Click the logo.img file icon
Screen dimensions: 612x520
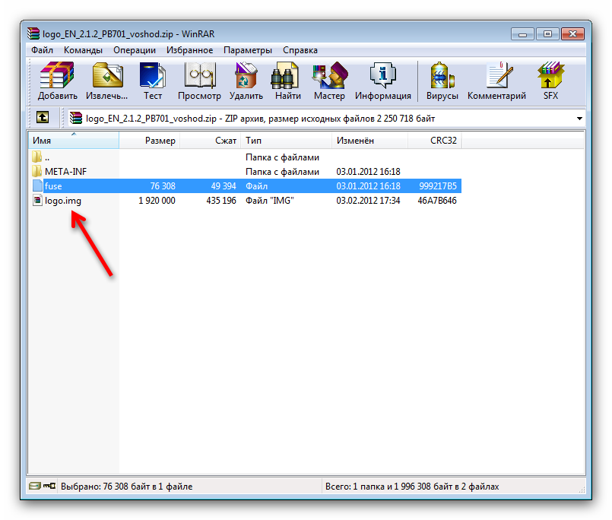pyautogui.click(x=37, y=200)
